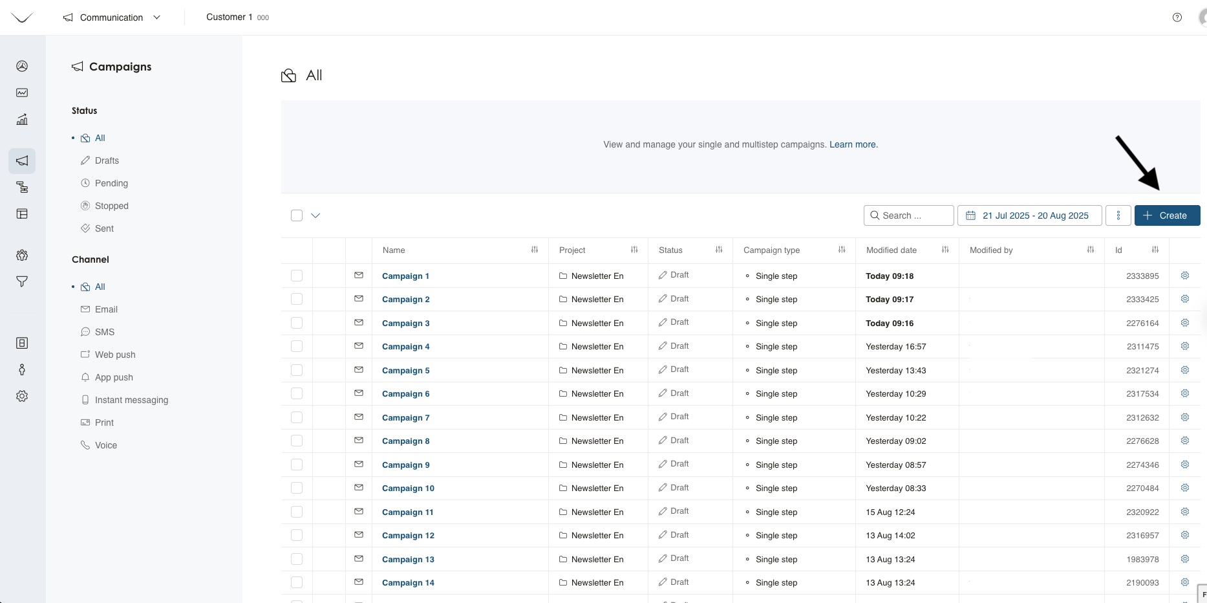Select the checkbox for Campaign 10
The height and width of the screenshot is (603, 1207).
click(297, 488)
